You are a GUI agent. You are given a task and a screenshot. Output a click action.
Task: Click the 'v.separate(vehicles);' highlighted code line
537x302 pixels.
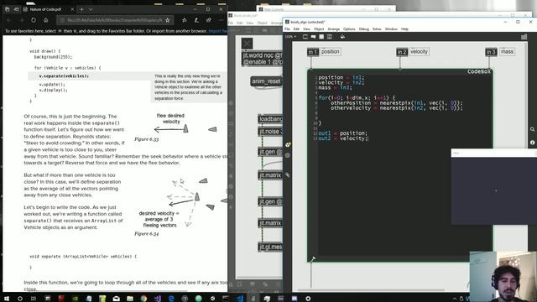pos(64,76)
